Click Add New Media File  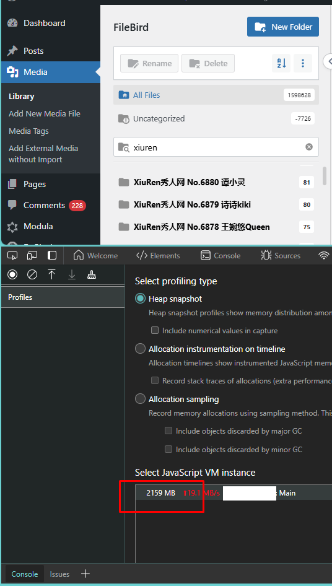click(x=45, y=113)
